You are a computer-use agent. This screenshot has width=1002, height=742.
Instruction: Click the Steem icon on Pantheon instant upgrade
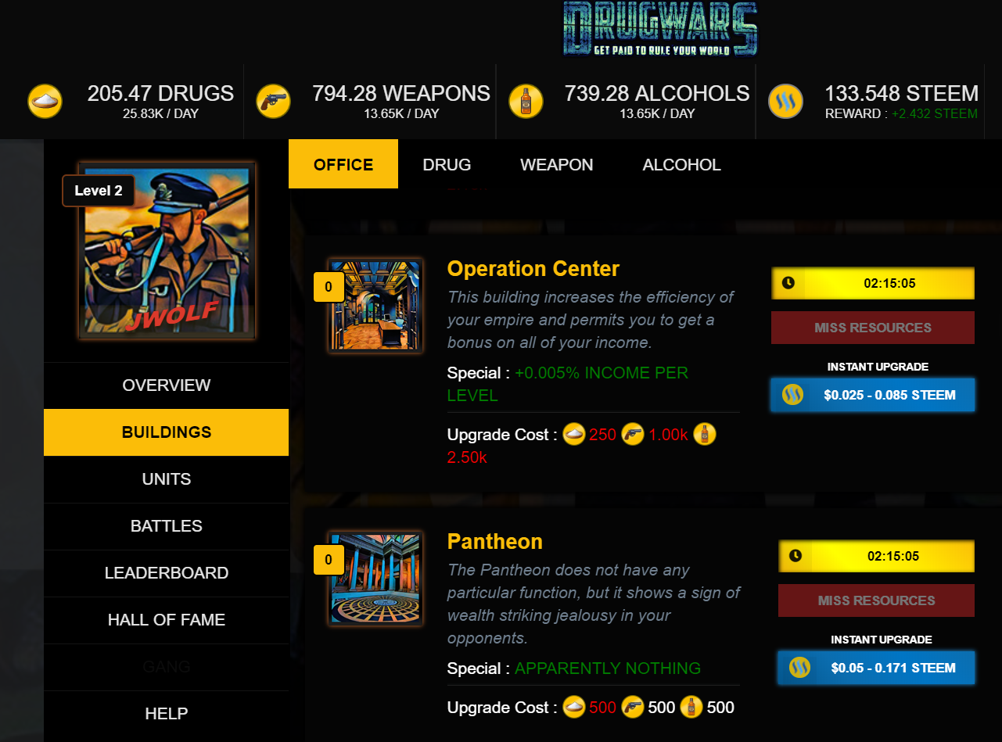799,668
